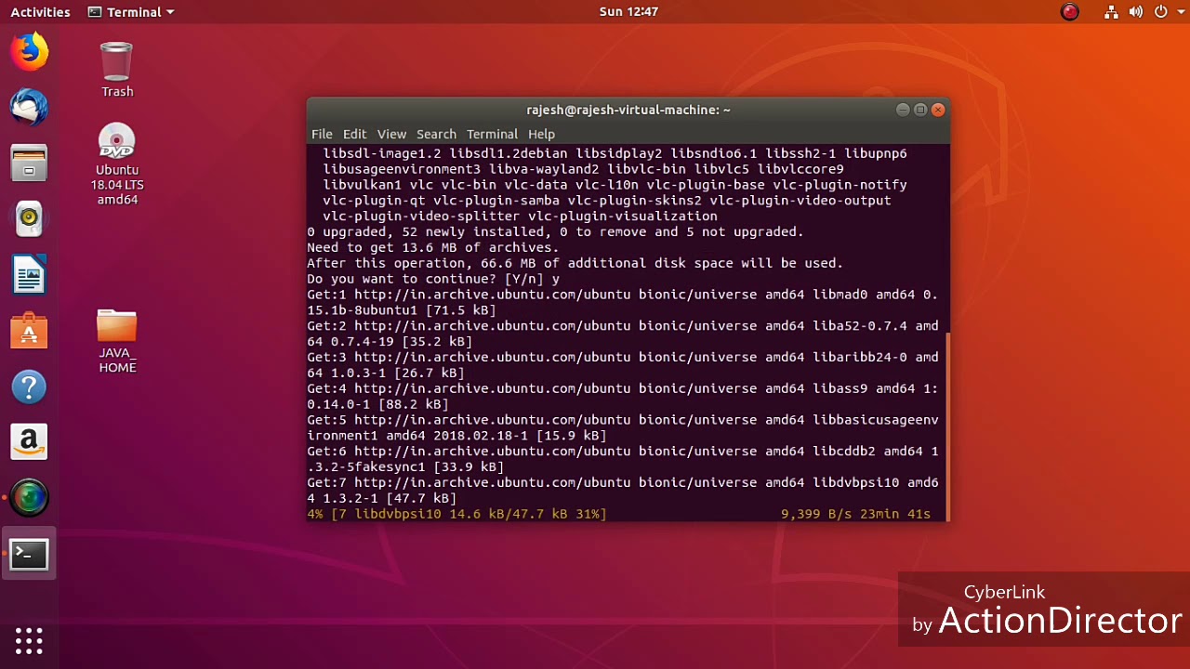The width and height of the screenshot is (1190, 669).
Task: Open Firefox from the dock
Action: (29, 51)
